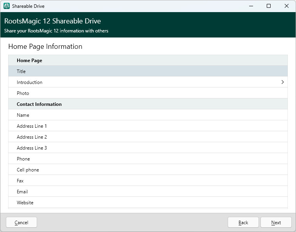Select the Introduction row

(148, 82)
